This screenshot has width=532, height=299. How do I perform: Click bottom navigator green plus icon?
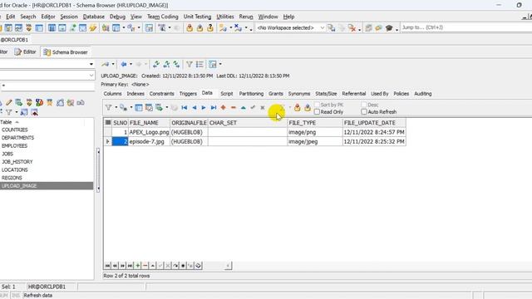pyautogui.click(x=138, y=266)
